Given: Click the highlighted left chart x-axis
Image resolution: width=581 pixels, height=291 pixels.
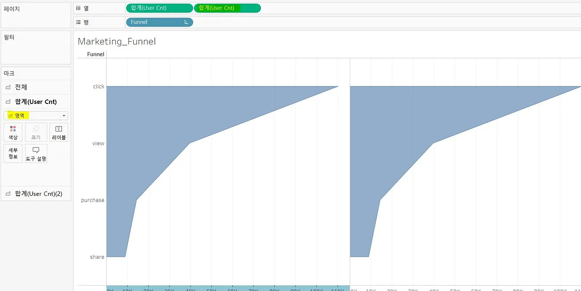Looking at the screenshot, I should pos(228,288).
